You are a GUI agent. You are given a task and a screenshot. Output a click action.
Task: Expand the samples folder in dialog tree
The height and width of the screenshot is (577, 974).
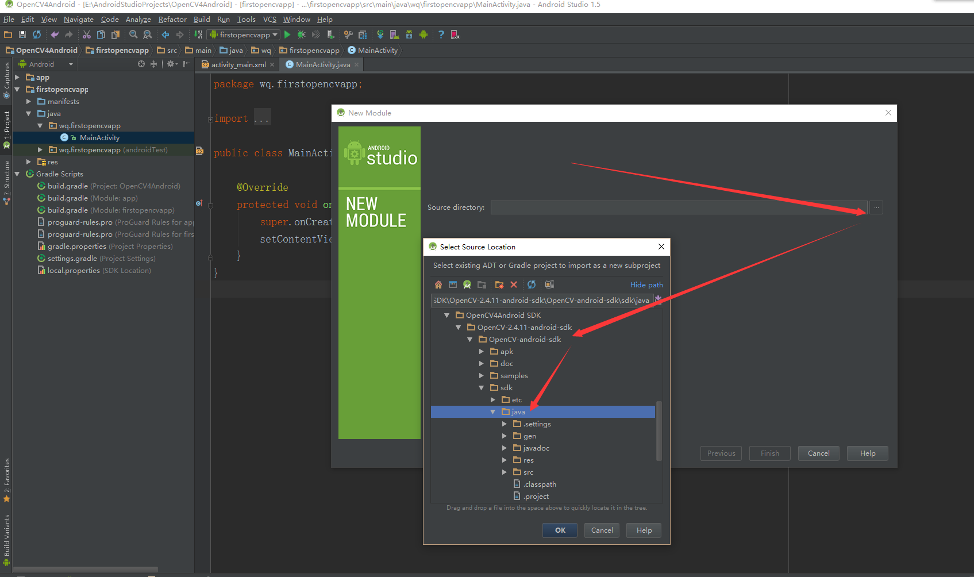(482, 375)
